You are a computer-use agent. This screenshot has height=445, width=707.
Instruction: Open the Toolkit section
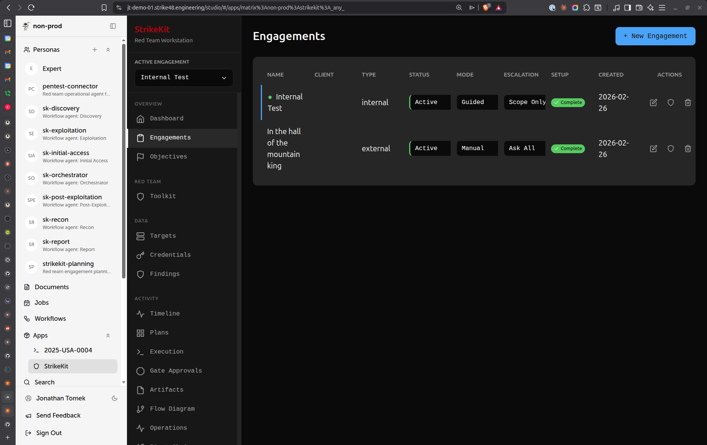(x=182, y=196)
